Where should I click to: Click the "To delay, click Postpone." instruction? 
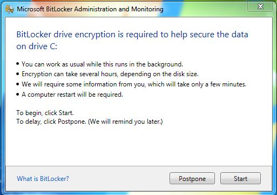pyautogui.click(x=51, y=122)
